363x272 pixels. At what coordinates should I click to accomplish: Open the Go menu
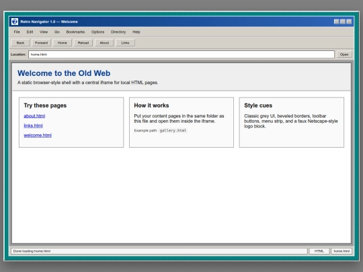(x=57, y=32)
